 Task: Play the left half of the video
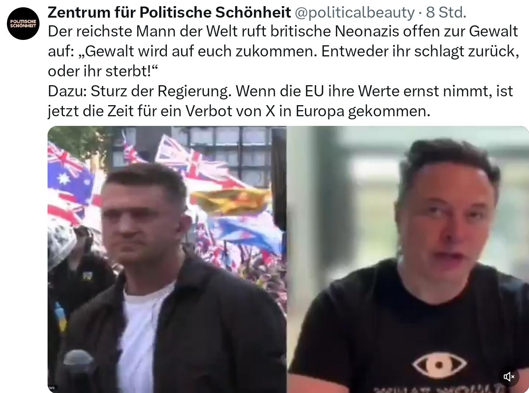[x=167, y=259]
